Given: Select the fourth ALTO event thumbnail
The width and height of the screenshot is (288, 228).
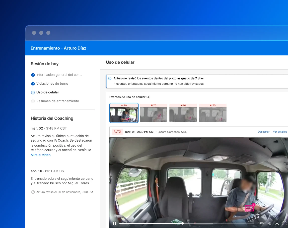Looking at the screenshot, I should click(x=213, y=113).
